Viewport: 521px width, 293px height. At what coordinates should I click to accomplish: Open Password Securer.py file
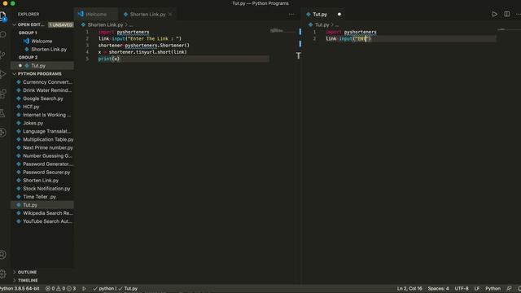pyautogui.click(x=42, y=172)
